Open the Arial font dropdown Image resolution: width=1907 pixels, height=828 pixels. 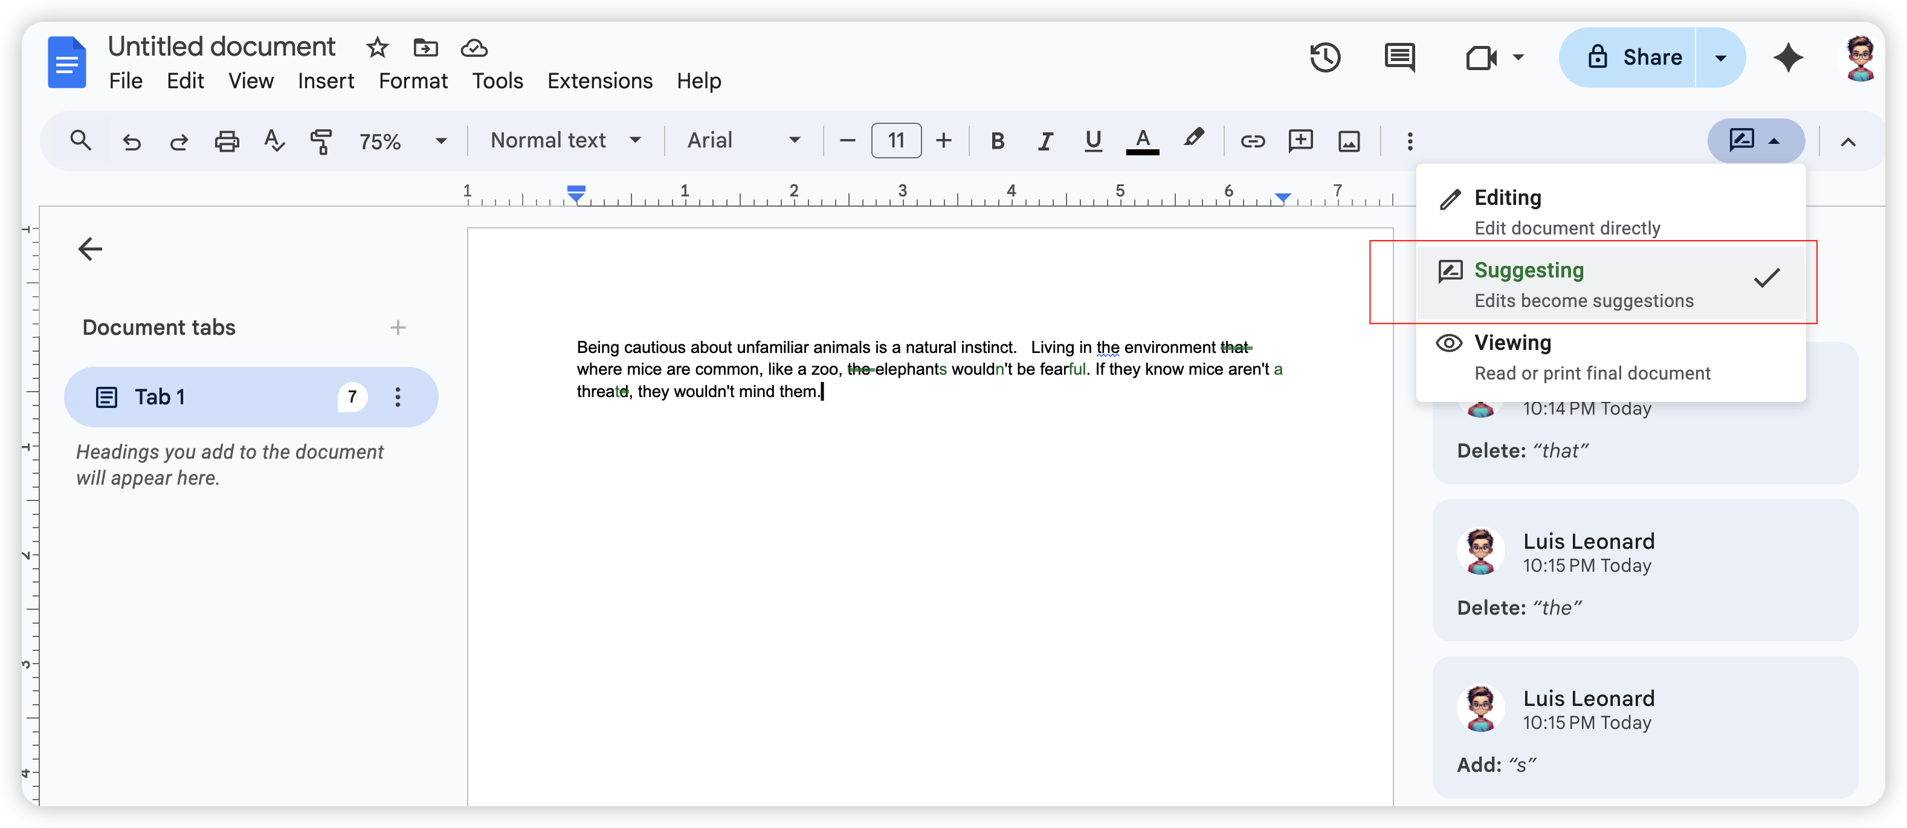pos(743,141)
